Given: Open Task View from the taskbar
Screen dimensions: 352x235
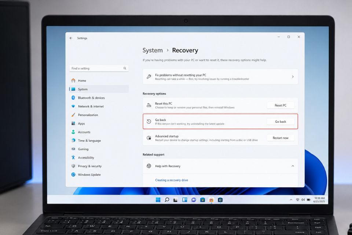Looking at the screenshot, I should (x=176, y=200).
